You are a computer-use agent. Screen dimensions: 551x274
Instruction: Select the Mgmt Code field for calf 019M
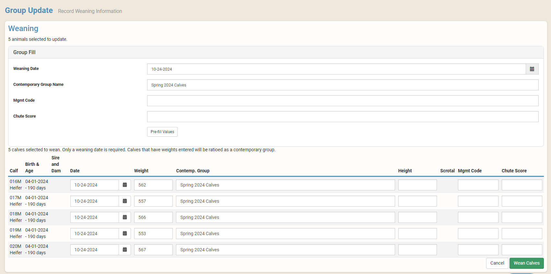point(478,234)
